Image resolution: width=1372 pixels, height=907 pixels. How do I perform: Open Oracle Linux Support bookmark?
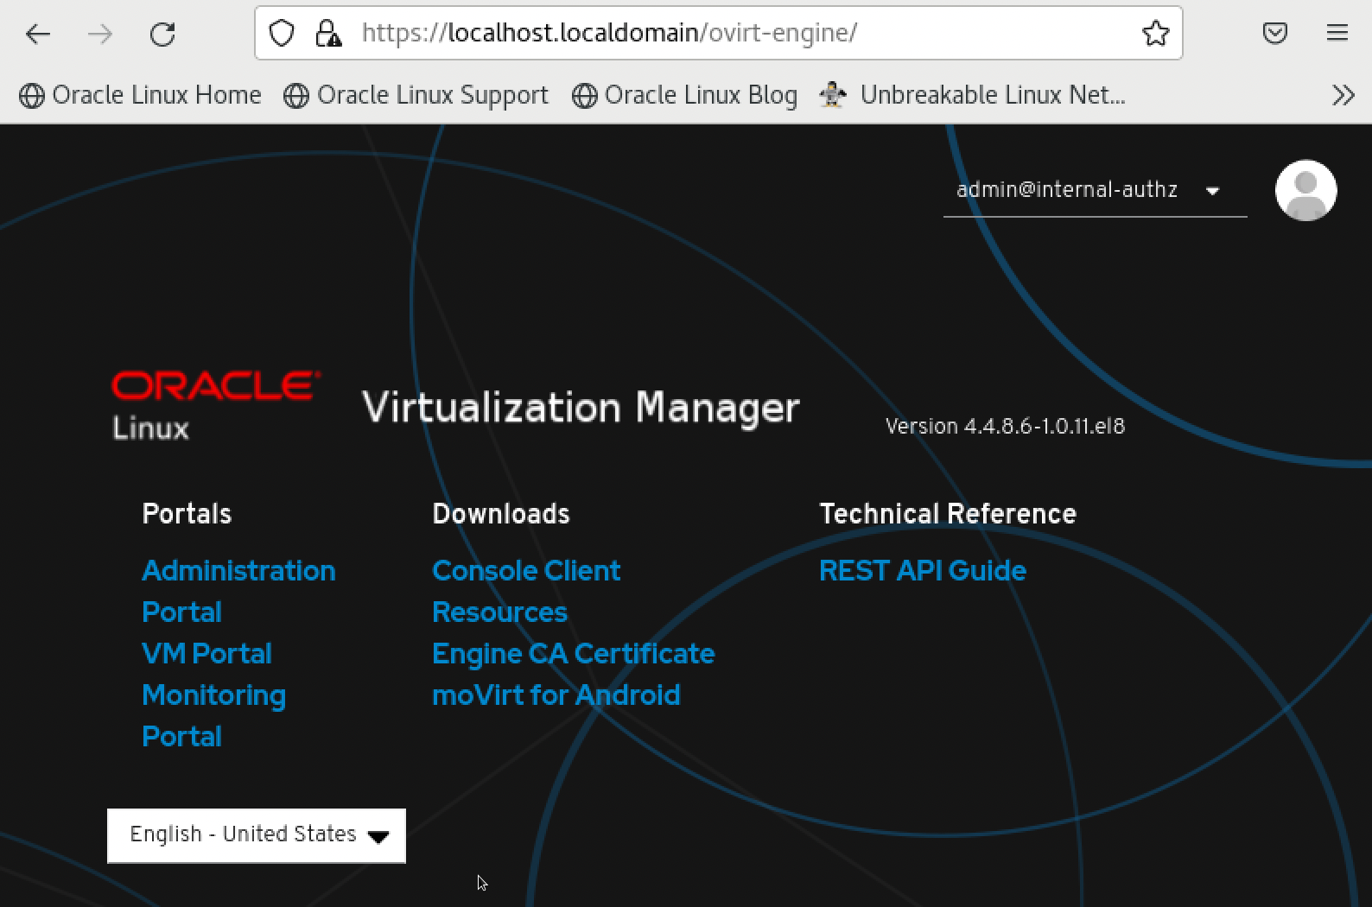click(416, 95)
